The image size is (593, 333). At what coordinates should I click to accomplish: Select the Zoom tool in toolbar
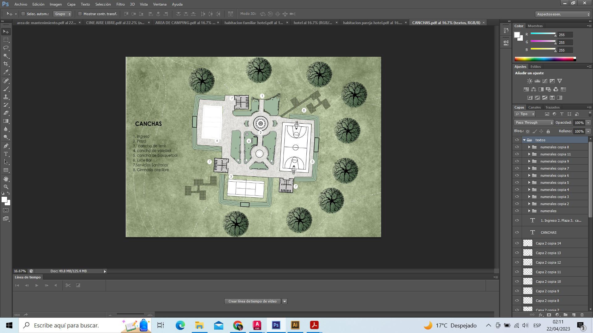(x=6, y=187)
